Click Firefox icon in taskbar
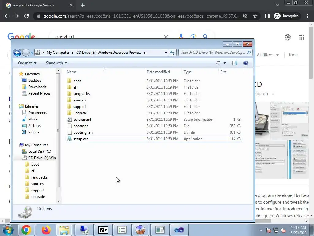Image resolution: width=314 pixels, height=236 pixels. 46,230
